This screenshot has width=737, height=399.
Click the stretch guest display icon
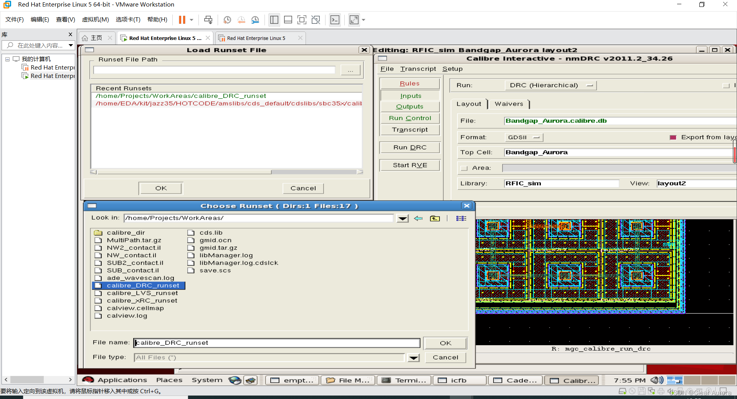pos(354,20)
